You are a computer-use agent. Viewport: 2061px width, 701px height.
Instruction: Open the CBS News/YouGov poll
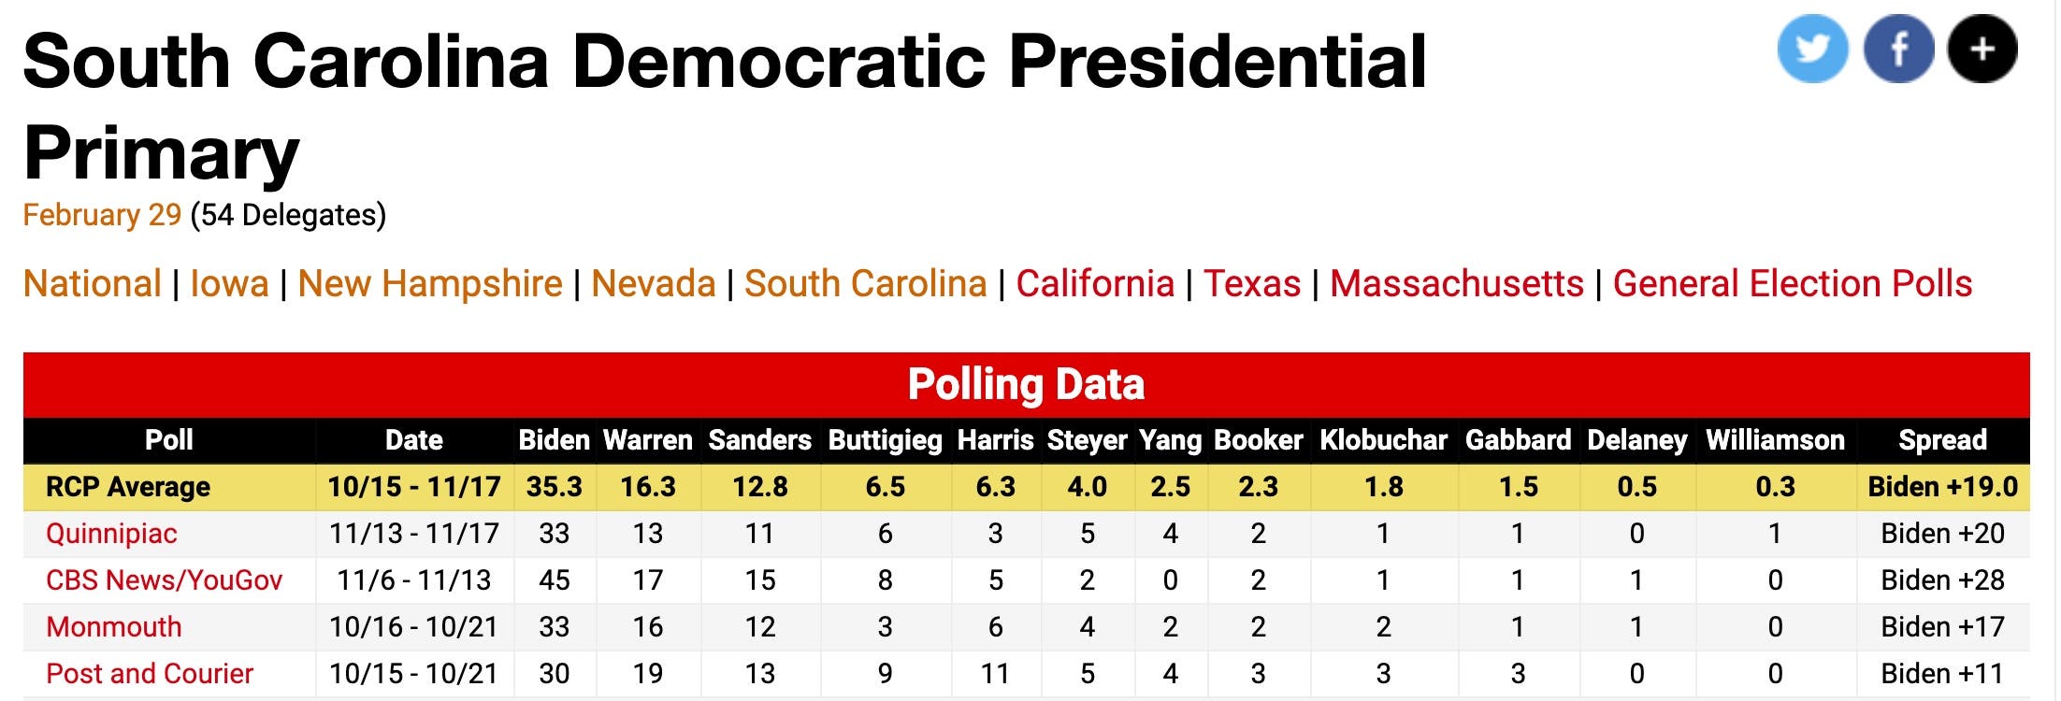click(164, 580)
